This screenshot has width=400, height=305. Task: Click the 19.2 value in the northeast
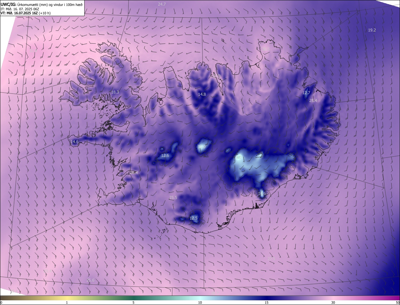point(372,30)
